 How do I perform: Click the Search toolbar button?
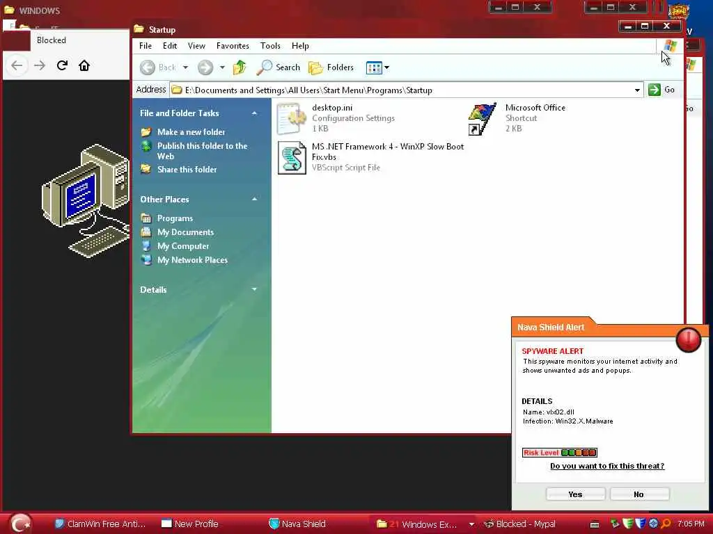pos(279,67)
